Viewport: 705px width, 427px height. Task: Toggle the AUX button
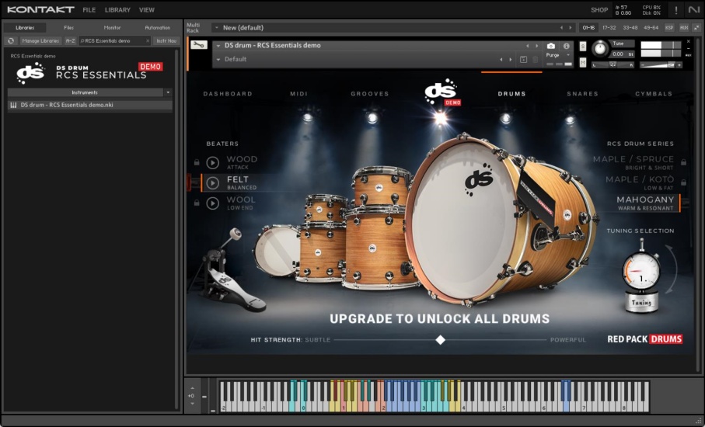[x=684, y=27]
